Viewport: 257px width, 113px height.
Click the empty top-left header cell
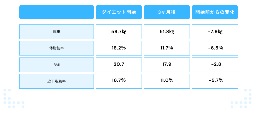57,12
